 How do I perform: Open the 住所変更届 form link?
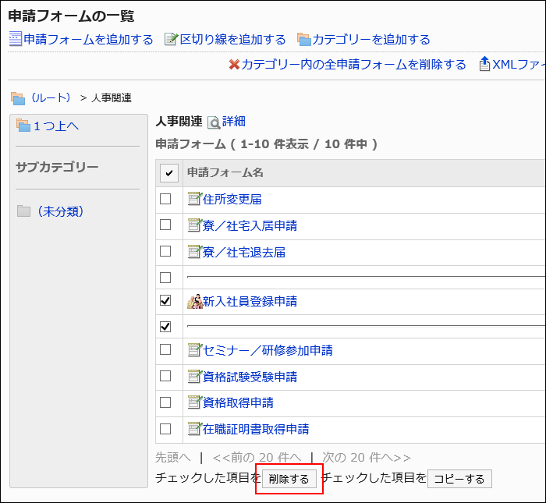click(x=232, y=199)
